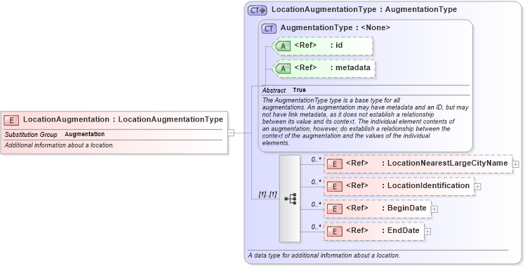Screen dimensions: 525x266
Task: Click the 0..* cardinality of LocationIdentification
Action: [316, 182]
